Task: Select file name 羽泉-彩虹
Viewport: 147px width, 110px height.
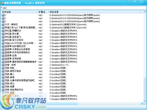Action: point(10,68)
